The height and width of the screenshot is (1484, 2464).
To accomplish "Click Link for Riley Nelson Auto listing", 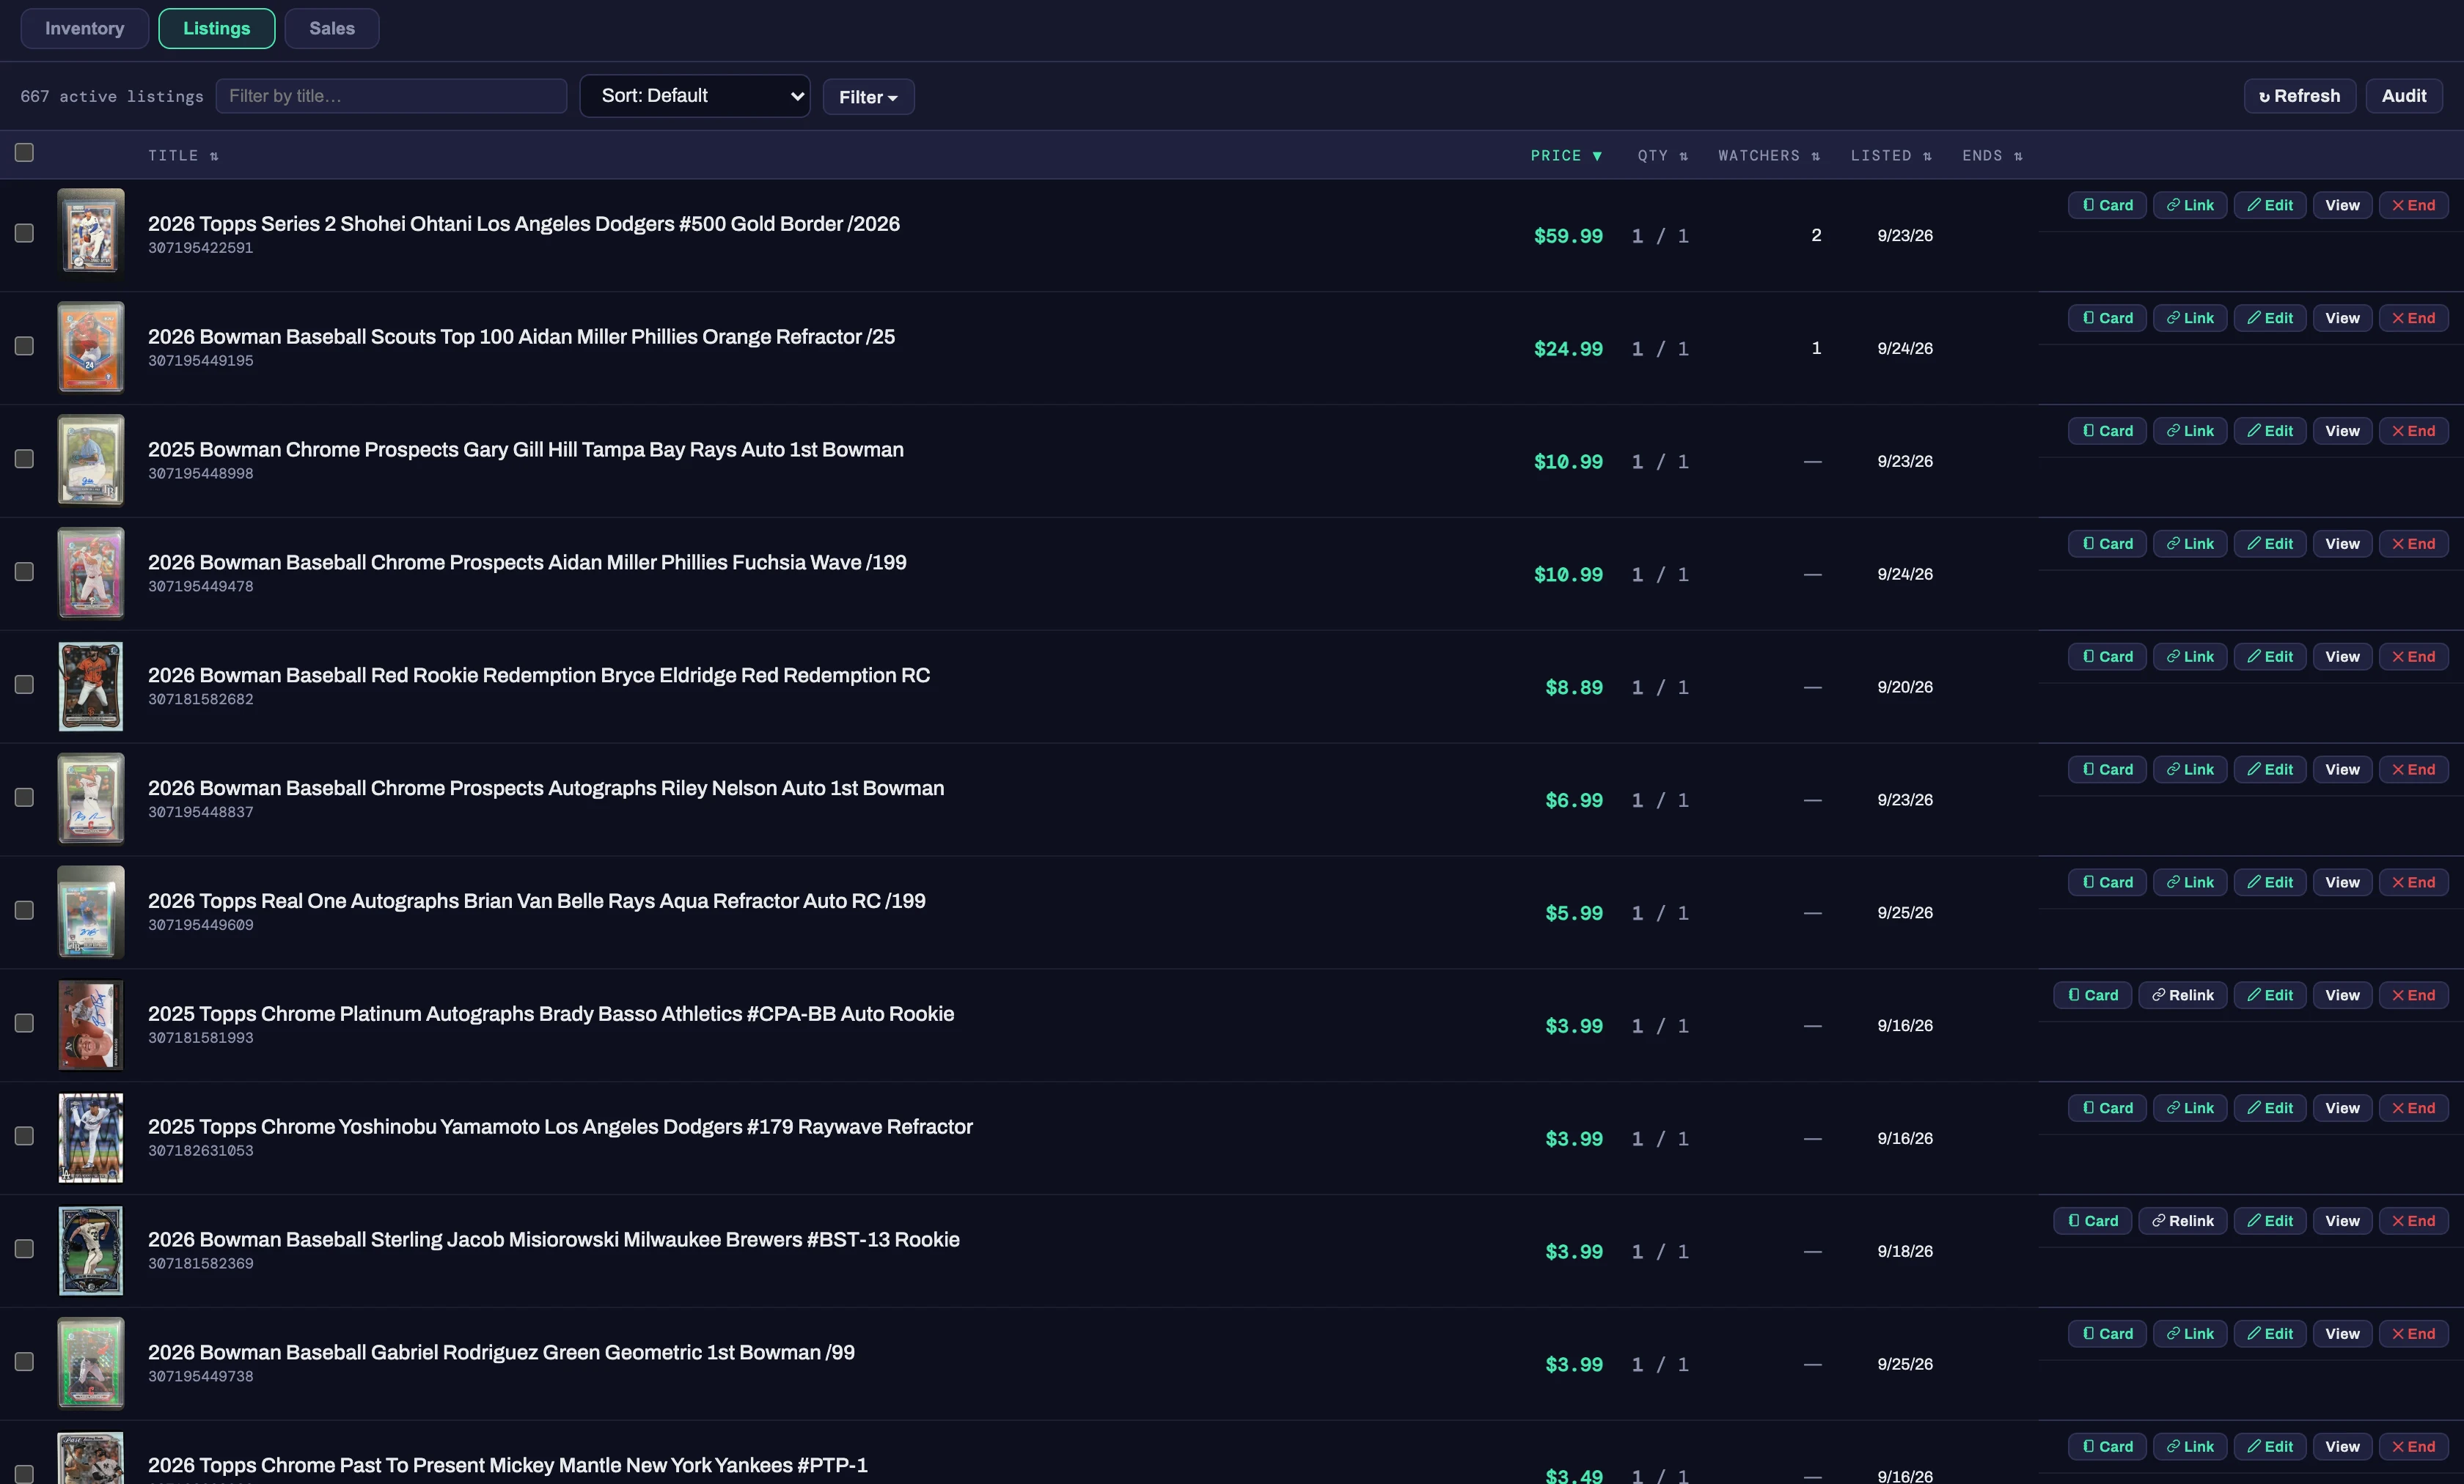I will (x=2189, y=769).
